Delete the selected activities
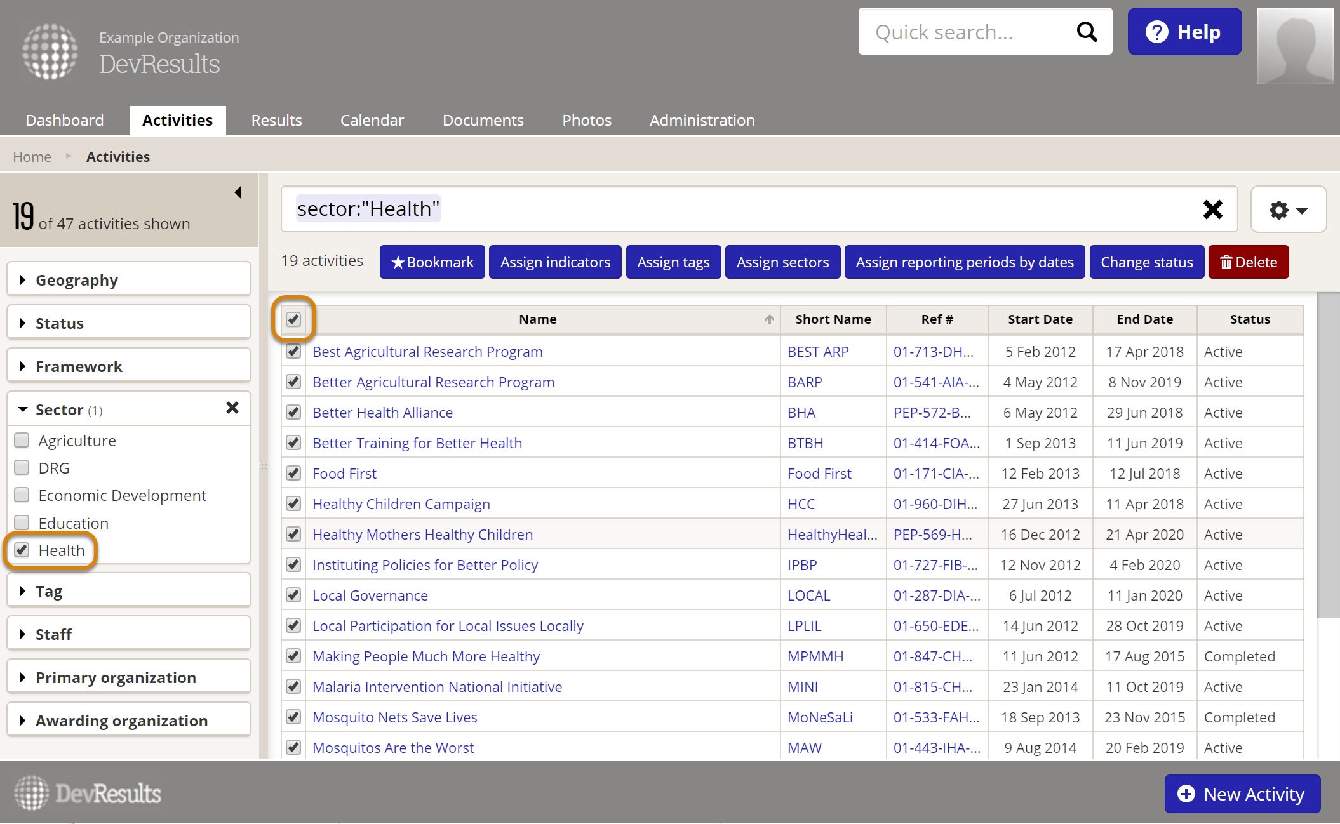 click(1248, 262)
